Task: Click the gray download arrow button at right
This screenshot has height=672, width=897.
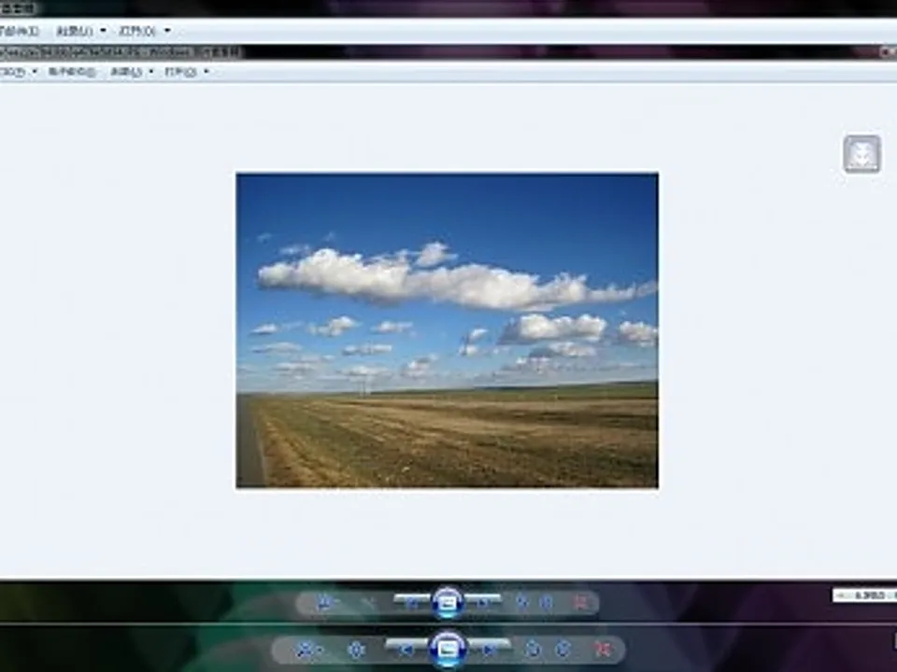Action: click(861, 154)
